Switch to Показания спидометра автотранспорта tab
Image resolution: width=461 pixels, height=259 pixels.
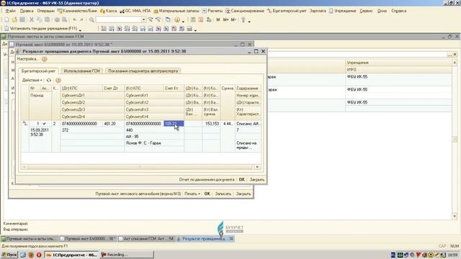[x=143, y=71]
